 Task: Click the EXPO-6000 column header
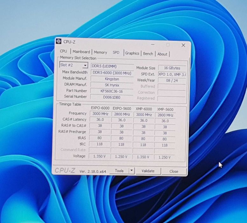[x=100, y=108]
